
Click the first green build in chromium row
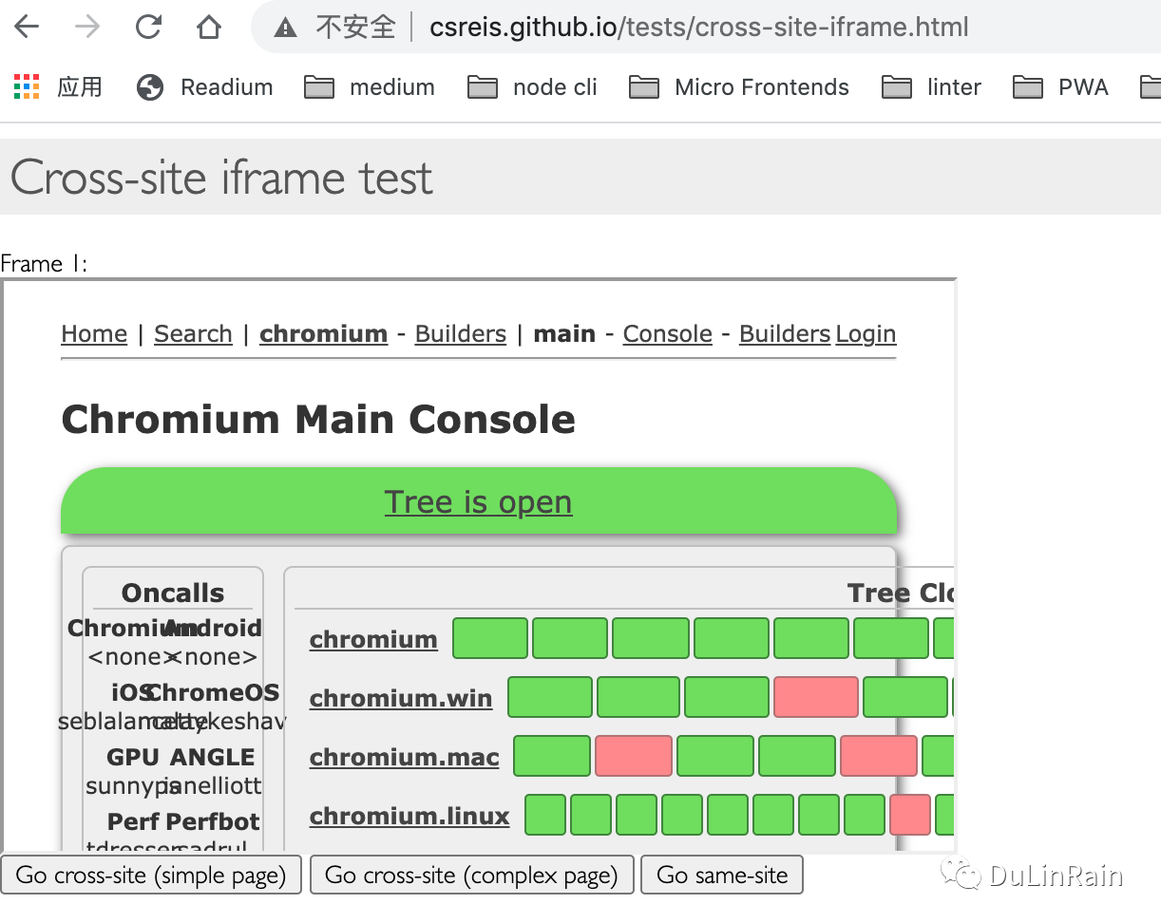[x=490, y=638]
